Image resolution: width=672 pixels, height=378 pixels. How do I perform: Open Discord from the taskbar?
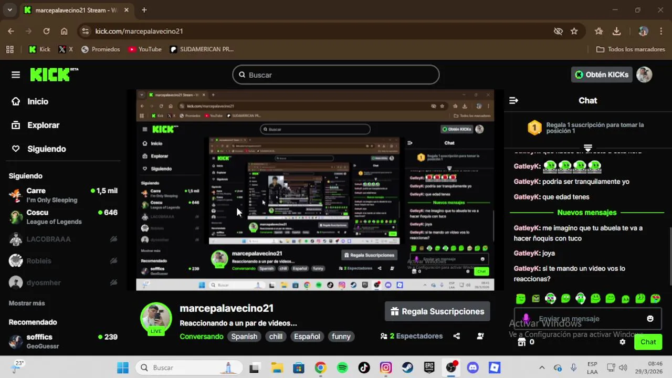[473, 367]
